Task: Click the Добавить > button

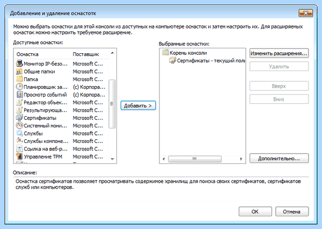Action: coord(138,105)
